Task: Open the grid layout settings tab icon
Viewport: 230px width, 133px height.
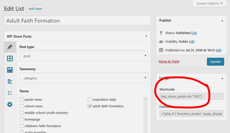Action: [10, 59]
